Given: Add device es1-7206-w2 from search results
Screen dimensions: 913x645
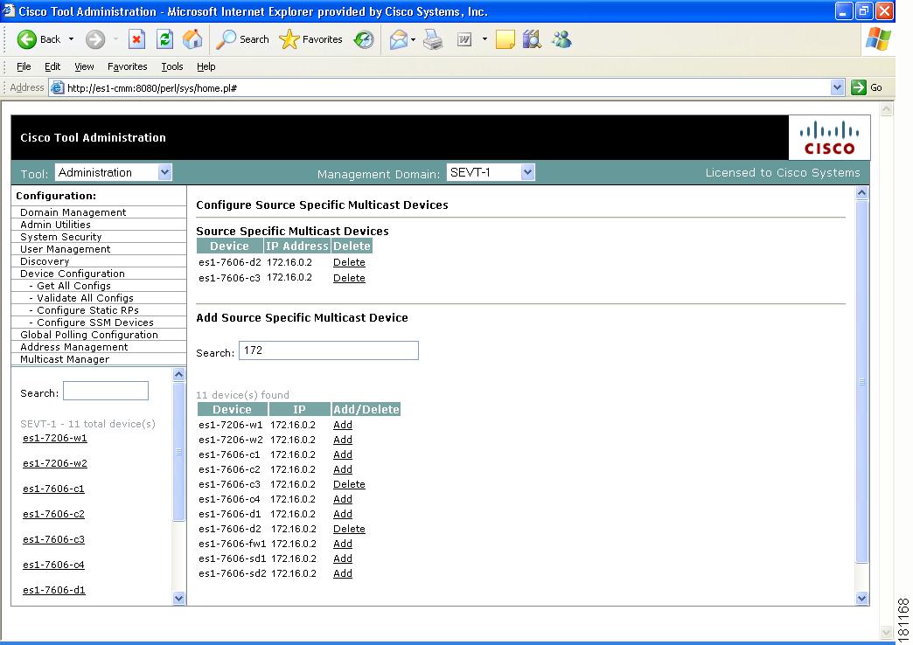Looking at the screenshot, I should (x=343, y=440).
